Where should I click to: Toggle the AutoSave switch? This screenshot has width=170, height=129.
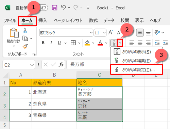click(x=44, y=8)
